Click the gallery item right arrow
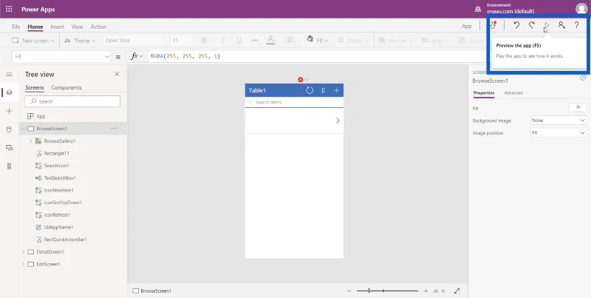The height and width of the screenshot is (298, 591). pos(338,121)
